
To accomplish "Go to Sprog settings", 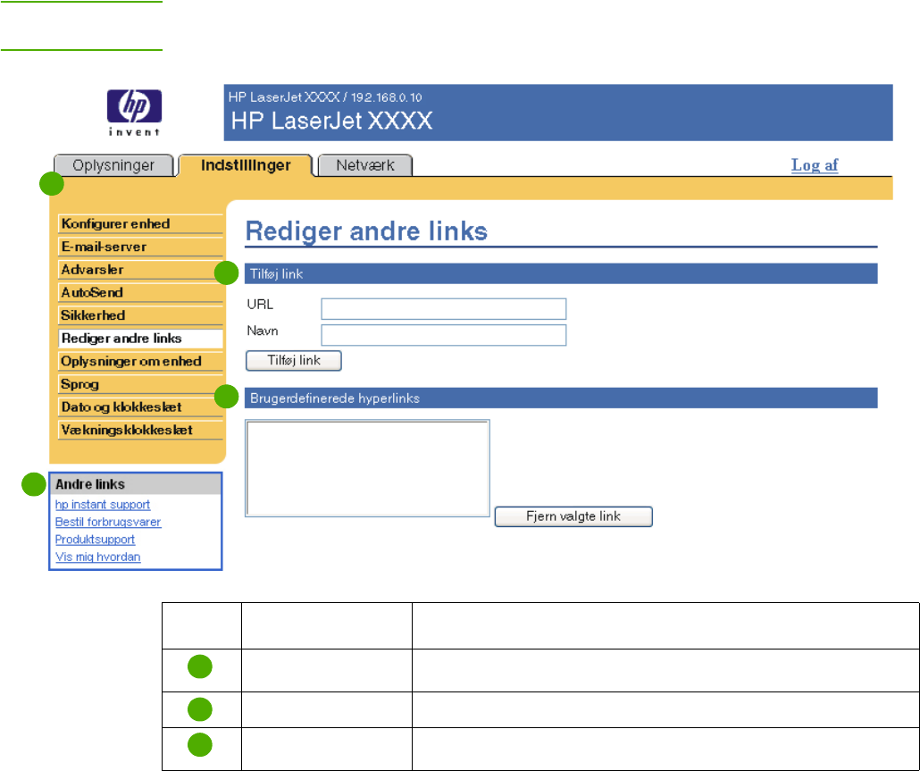I will coord(141,384).
